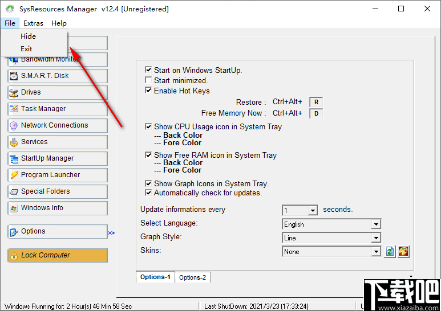Open the Extras menu

pos(33,23)
